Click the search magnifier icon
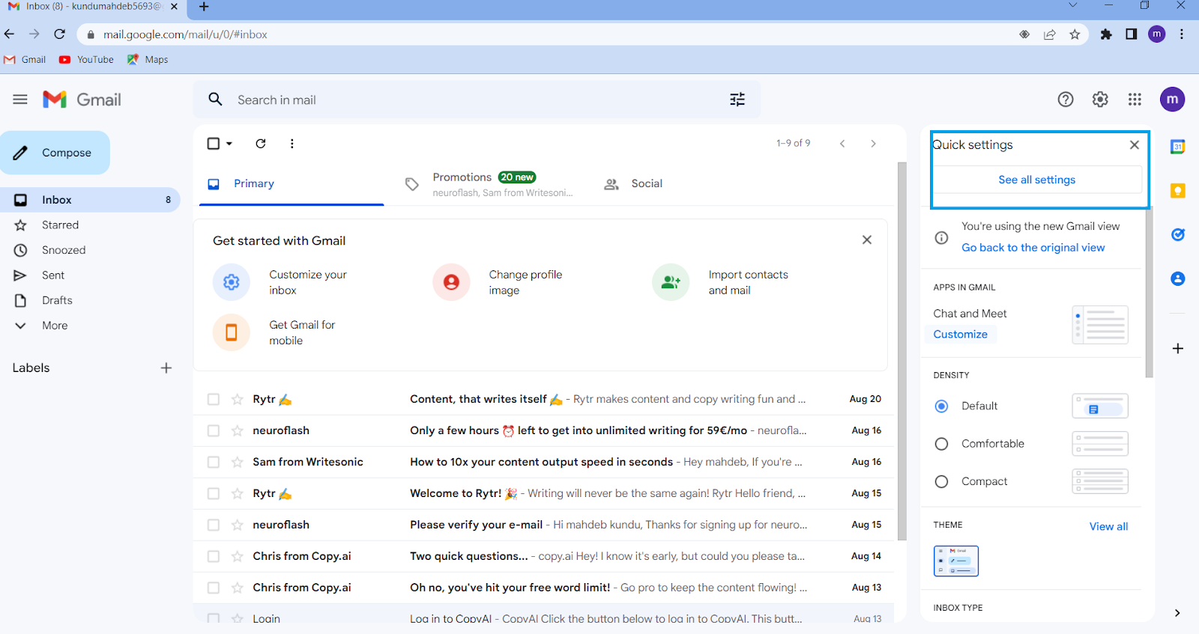Viewport: 1199px width, 634px height. 215,100
